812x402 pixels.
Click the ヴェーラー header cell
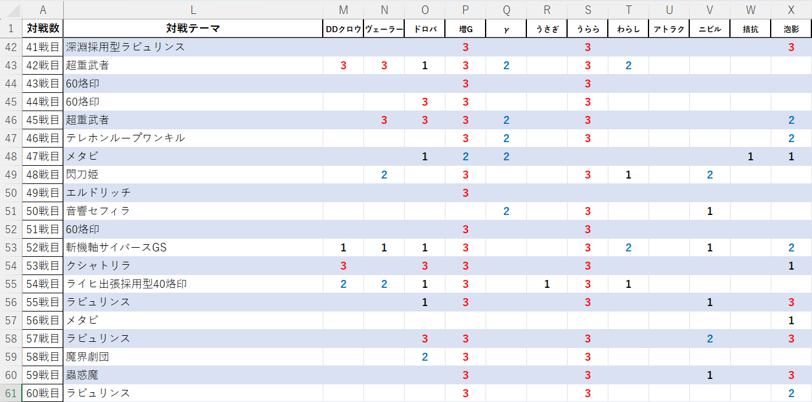pyautogui.click(x=384, y=29)
